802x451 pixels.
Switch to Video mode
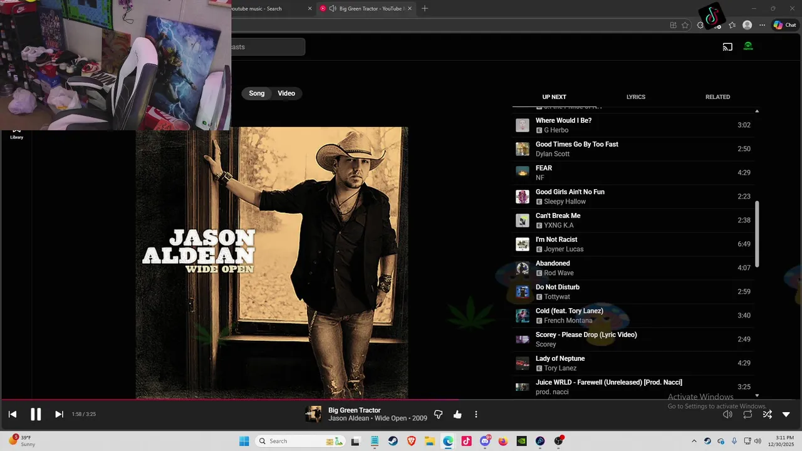tap(286, 93)
